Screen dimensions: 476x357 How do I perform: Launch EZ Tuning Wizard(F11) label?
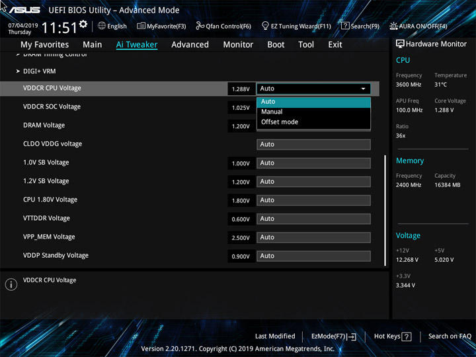coord(301,26)
